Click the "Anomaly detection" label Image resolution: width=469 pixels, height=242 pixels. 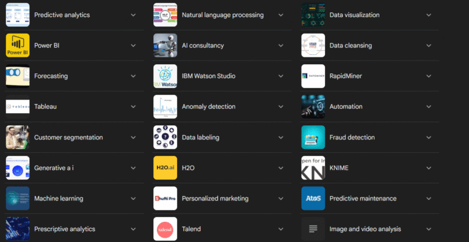point(208,106)
